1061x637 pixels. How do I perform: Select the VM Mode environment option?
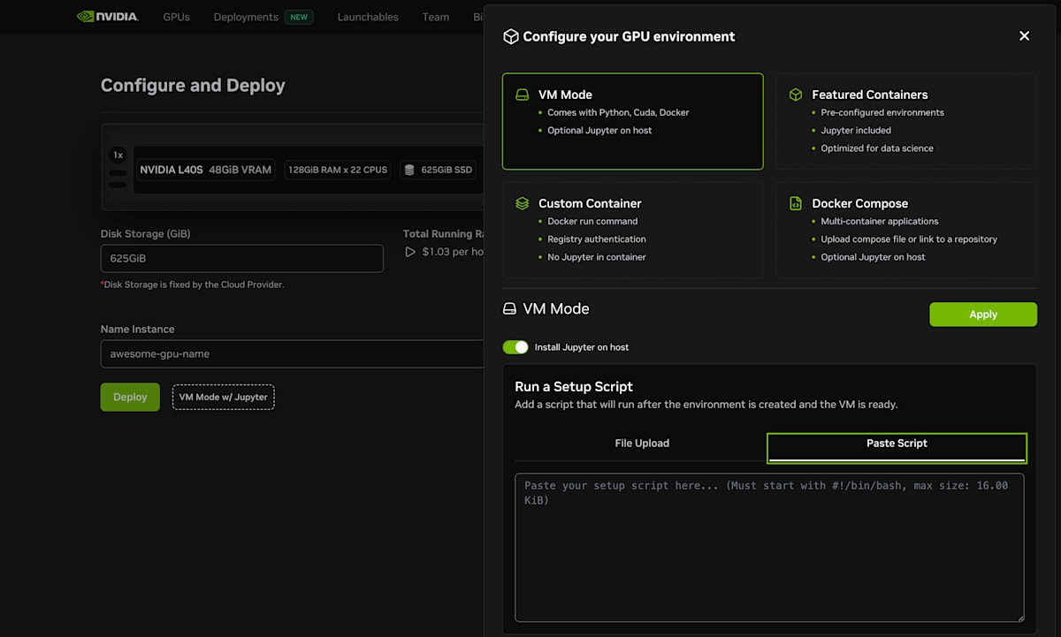632,121
